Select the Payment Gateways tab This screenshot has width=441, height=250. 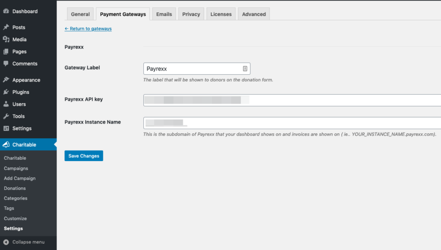pyautogui.click(x=123, y=14)
